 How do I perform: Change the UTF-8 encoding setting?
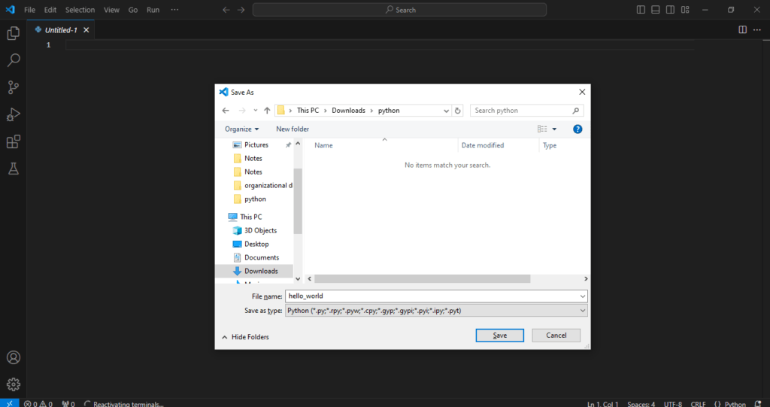(x=673, y=403)
